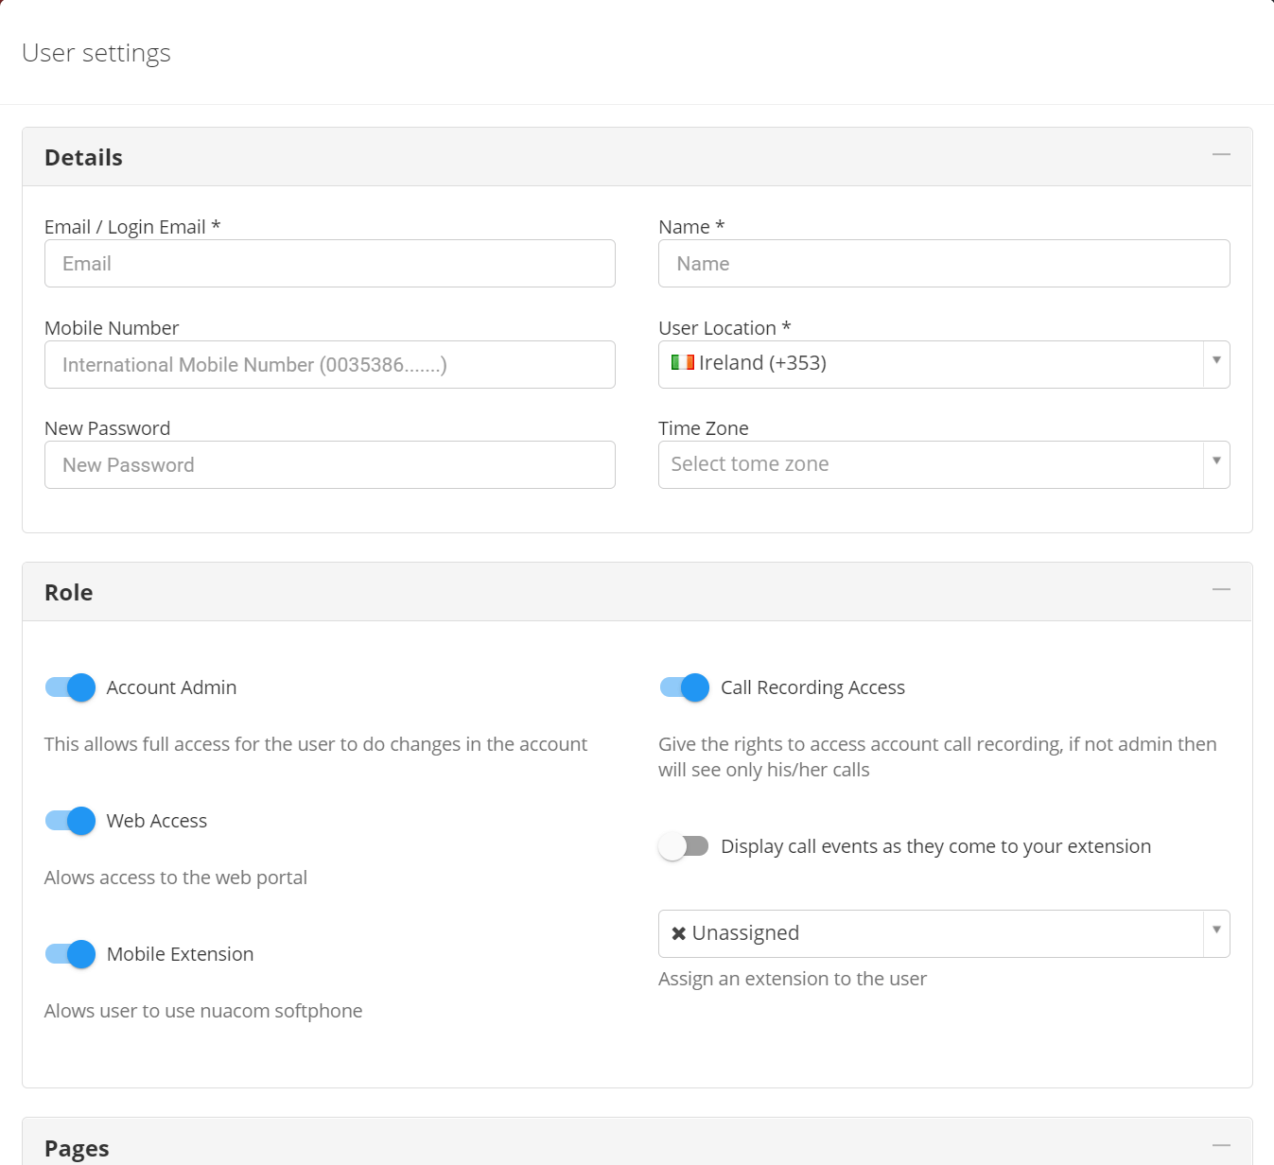The height and width of the screenshot is (1165, 1274).
Task: Click the New Password input field
Action: [x=330, y=465]
